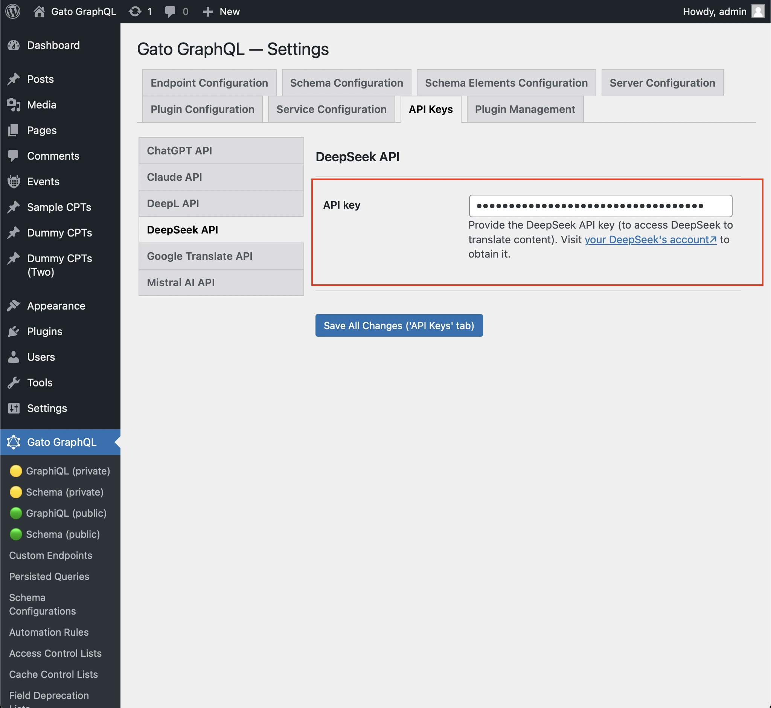The image size is (771, 708).
Task: Go to the Plugin Configuration tab
Action: pyautogui.click(x=202, y=109)
